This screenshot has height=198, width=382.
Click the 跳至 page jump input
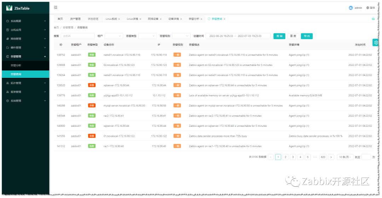366,157
